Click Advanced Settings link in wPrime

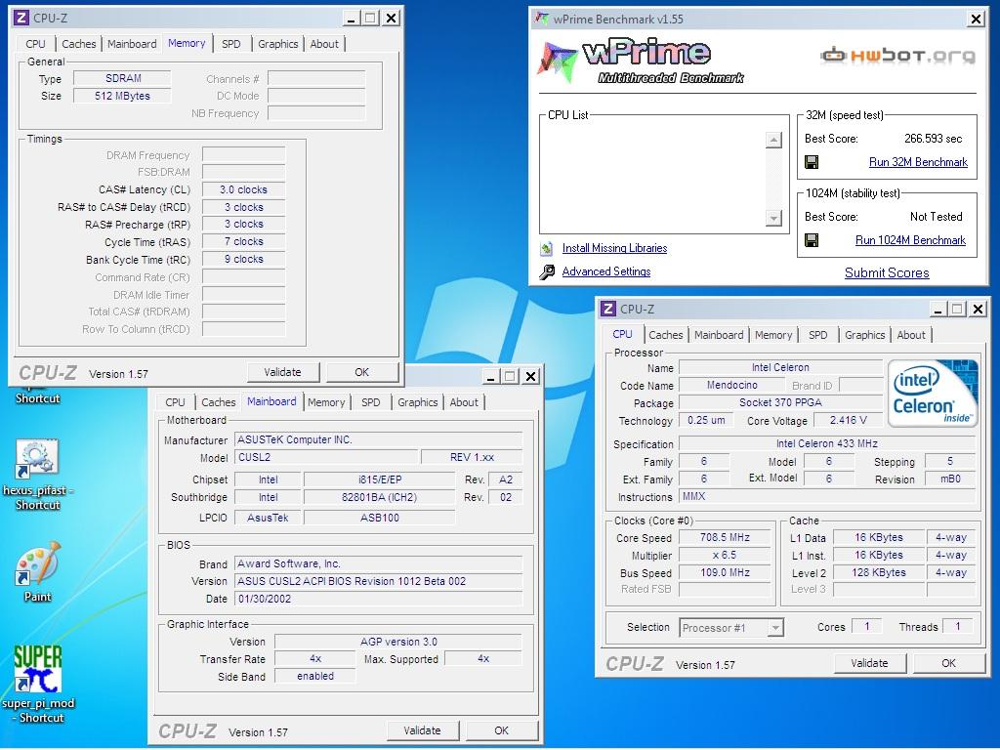pos(605,271)
